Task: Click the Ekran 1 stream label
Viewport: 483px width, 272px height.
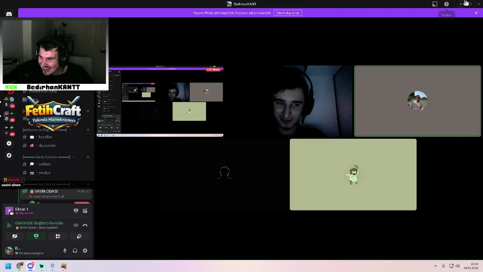Action: [22, 209]
